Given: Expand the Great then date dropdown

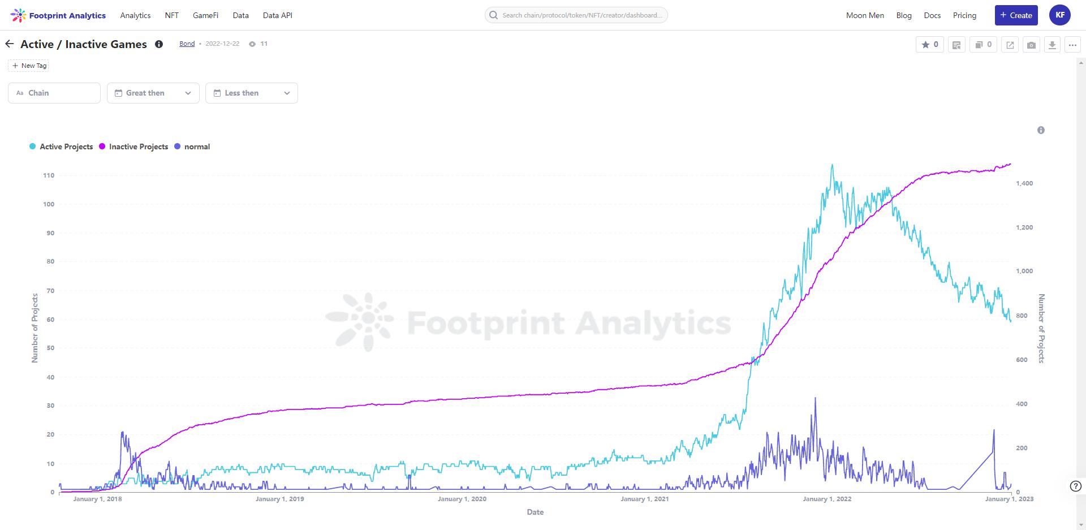Looking at the screenshot, I should [153, 93].
